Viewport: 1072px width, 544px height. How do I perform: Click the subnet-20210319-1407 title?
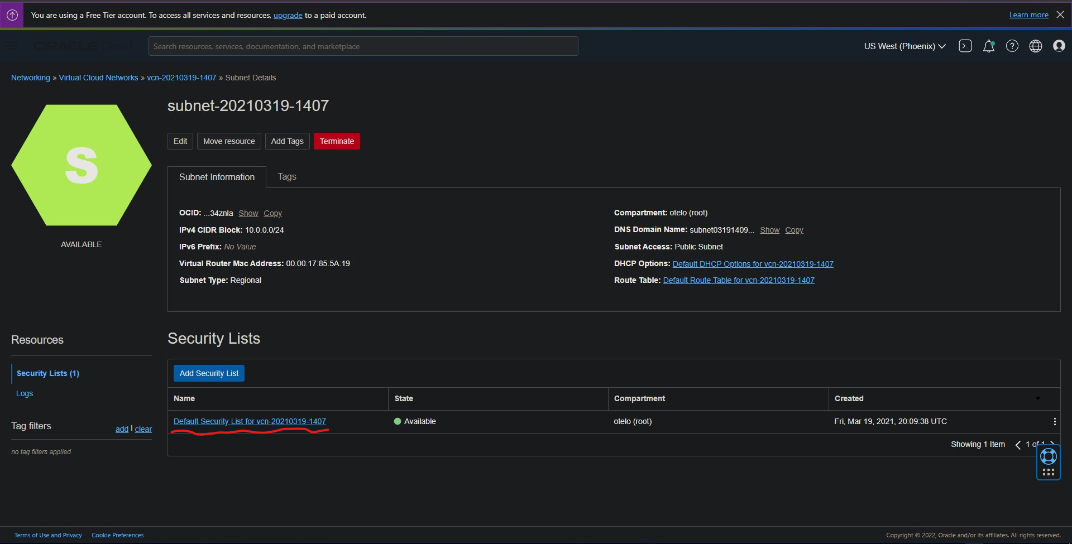click(x=248, y=105)
